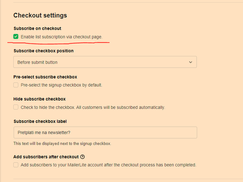The width and height of the screenshot is (243, 182).
Task: Tick the Pre-select signup checkbox by default box
Action: click(x=16, y=85)
